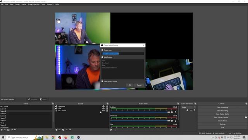Pop out the Scene Transitions dock
The width and height of the screenshot is (248, 140).
pyautogui.click(x=195, y=104)
